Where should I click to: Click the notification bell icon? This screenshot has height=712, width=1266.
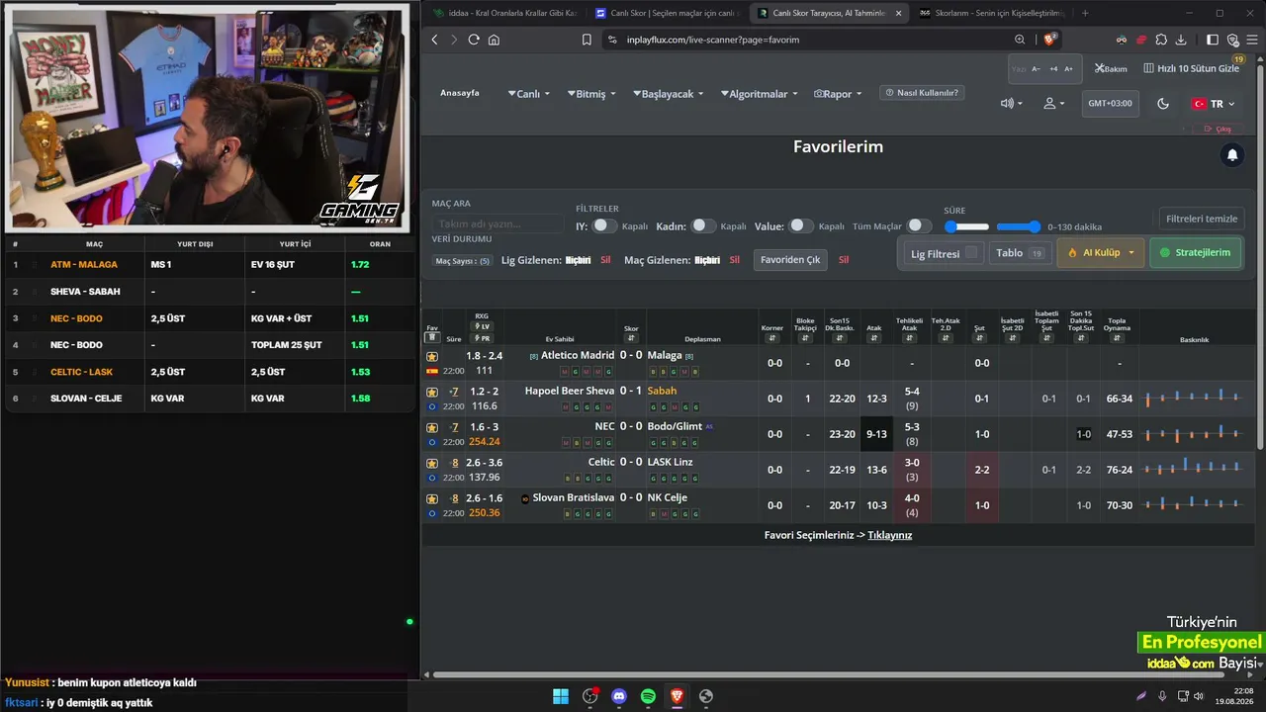1232,155
